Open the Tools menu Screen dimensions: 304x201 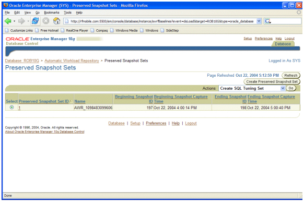(x=68, y=13)
